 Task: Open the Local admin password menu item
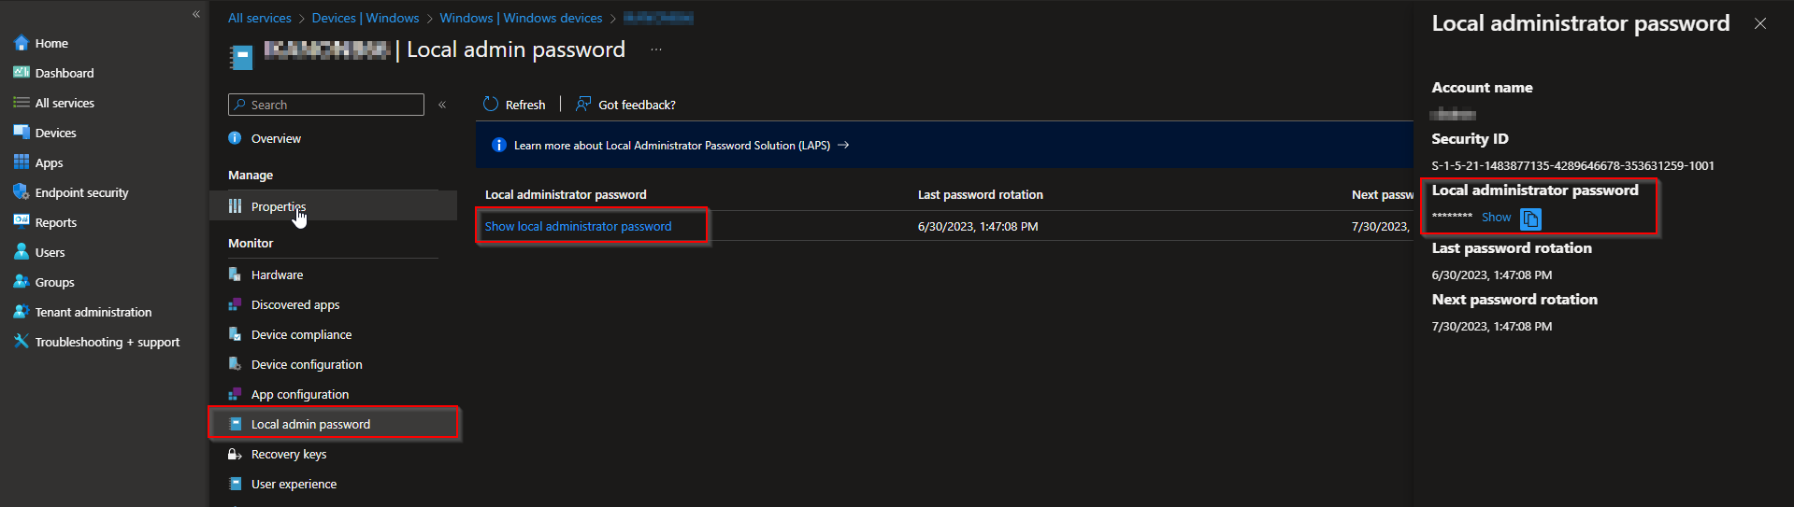pos(310,424)
